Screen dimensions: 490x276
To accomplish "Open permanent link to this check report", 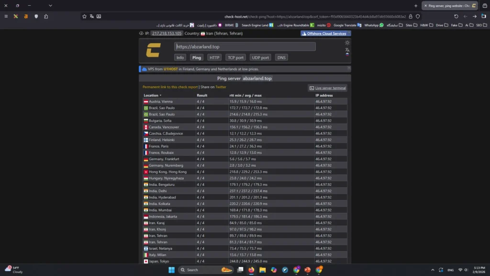I will (170, 87).
